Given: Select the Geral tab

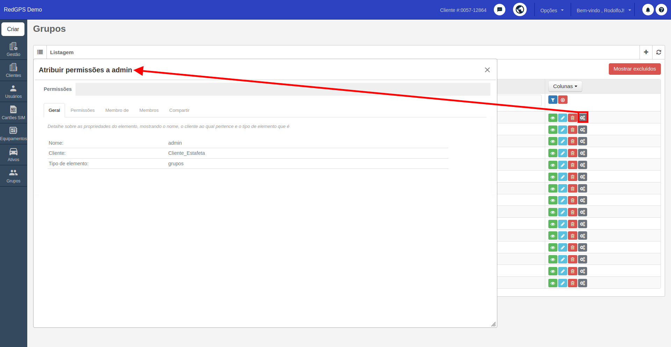Looking at the screenshot, I should click(x=54, y=110).
